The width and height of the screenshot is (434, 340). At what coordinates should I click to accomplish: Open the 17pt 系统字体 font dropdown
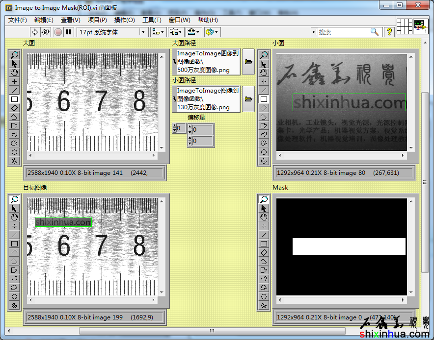pyautogui.click(x=112, y=32)
